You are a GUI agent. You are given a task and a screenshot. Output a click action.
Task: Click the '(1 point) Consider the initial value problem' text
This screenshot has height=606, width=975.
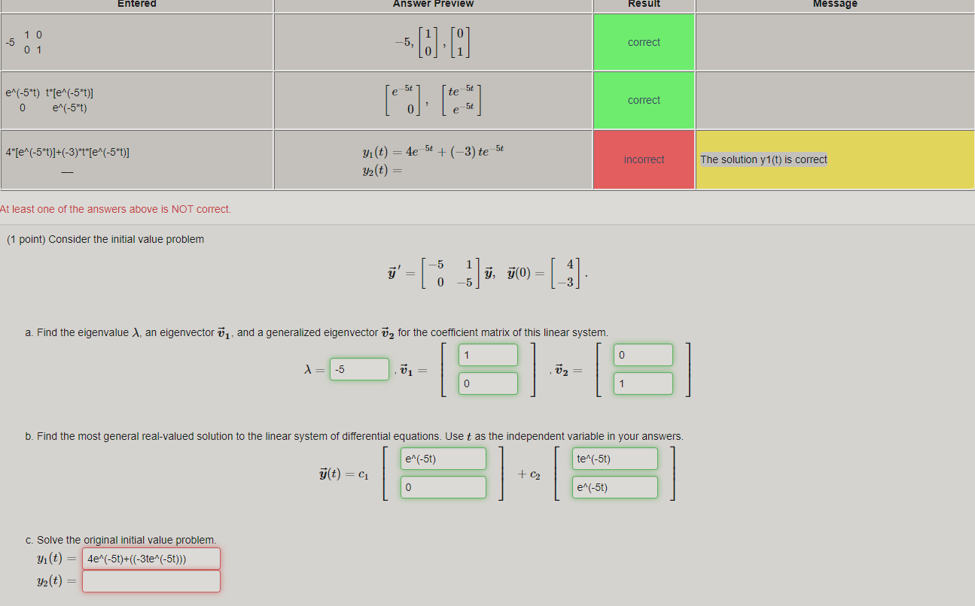click(105, 239)
